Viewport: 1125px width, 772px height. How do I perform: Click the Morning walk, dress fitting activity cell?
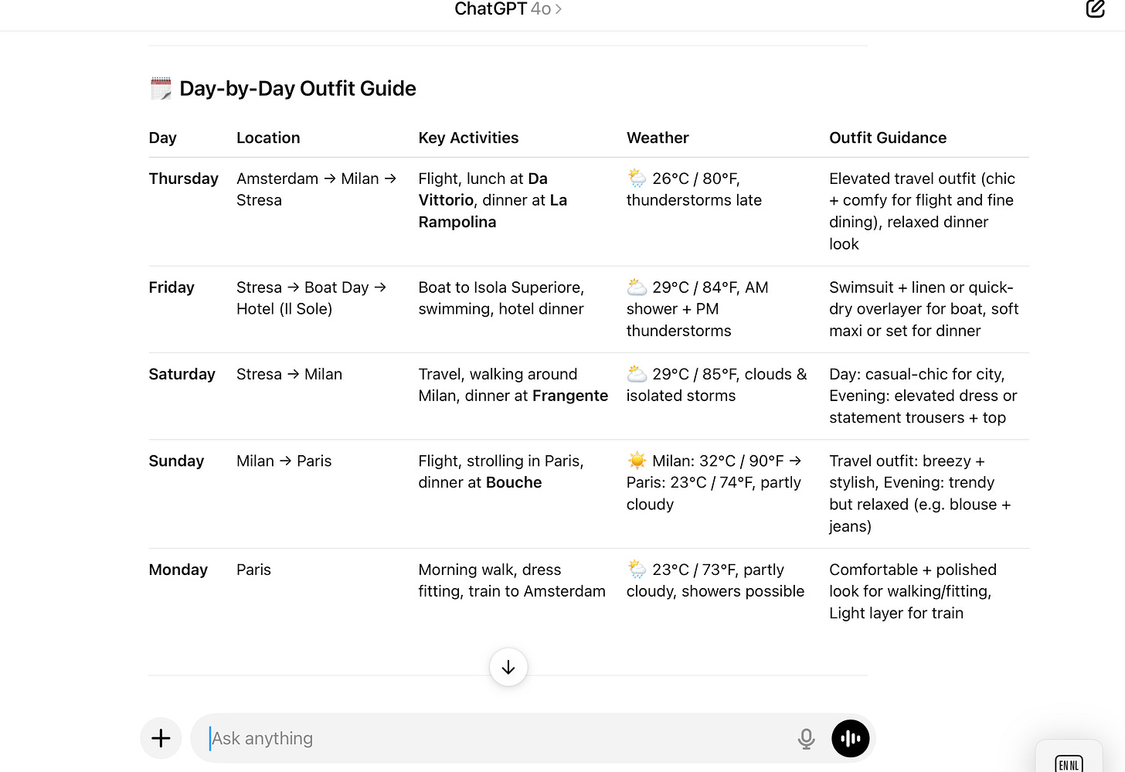[x=512, y=580]
